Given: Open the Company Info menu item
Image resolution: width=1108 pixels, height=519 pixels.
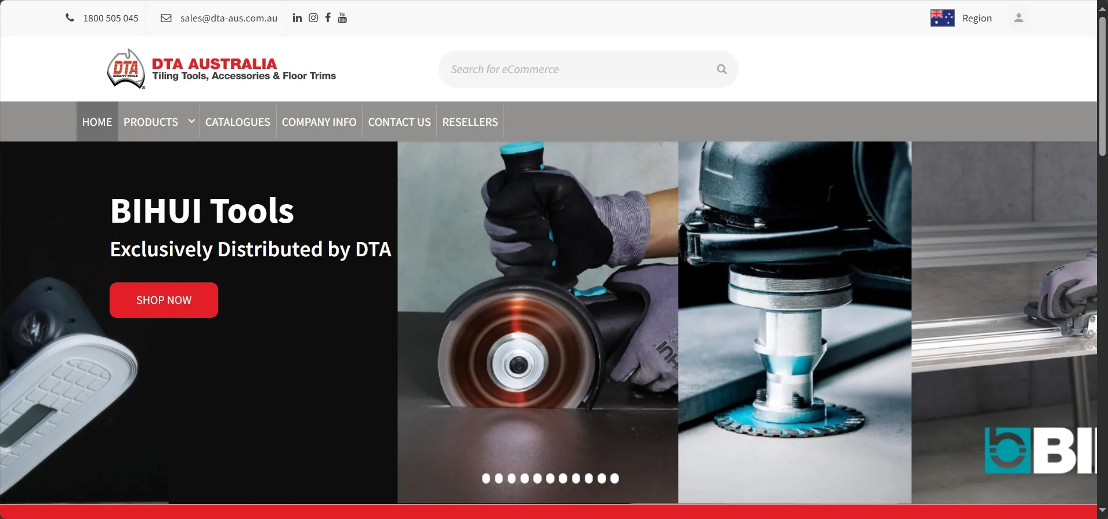Looking at the screenshot, I should click(x=319, y=122).
